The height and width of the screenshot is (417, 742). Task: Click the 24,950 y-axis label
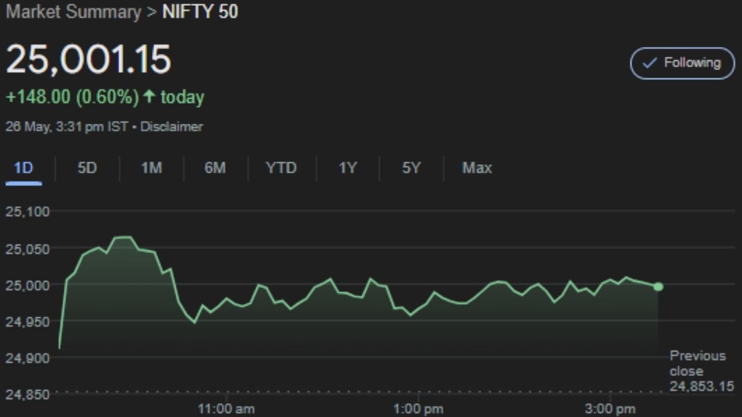click(27, 321)
